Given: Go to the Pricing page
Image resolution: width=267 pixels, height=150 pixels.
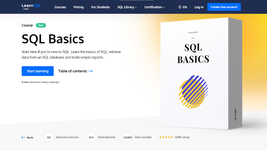Looking at the screenshot, I should pos(78,7).
